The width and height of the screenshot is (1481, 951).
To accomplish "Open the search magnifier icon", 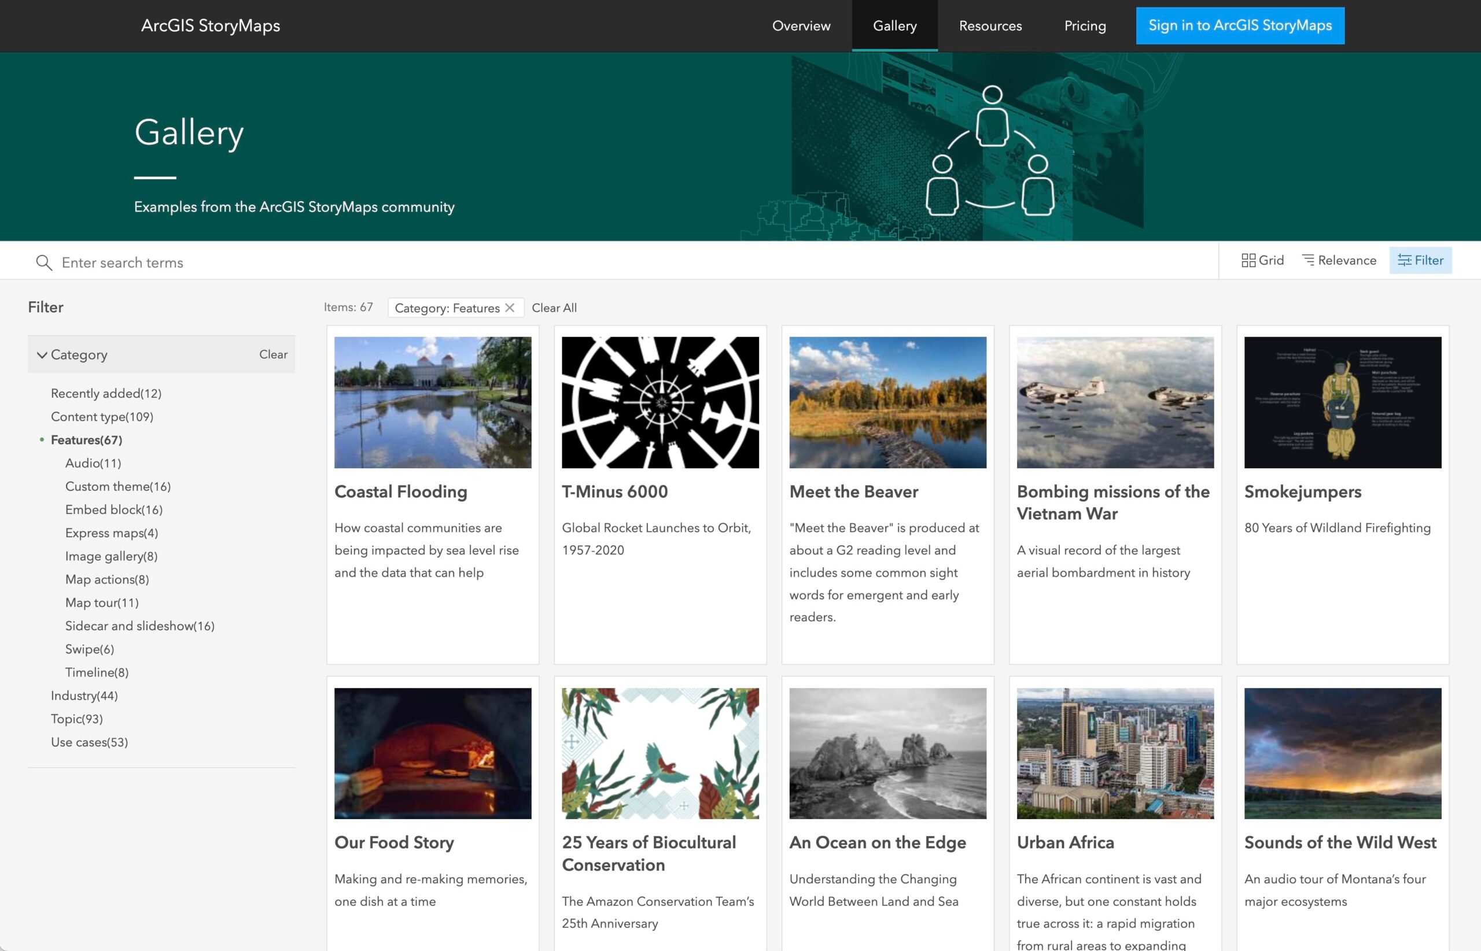I will click(x=43, y=262).
